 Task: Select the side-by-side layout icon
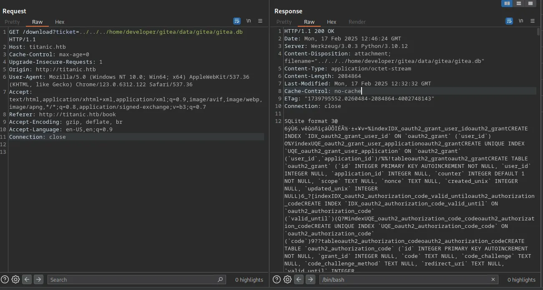507,3
